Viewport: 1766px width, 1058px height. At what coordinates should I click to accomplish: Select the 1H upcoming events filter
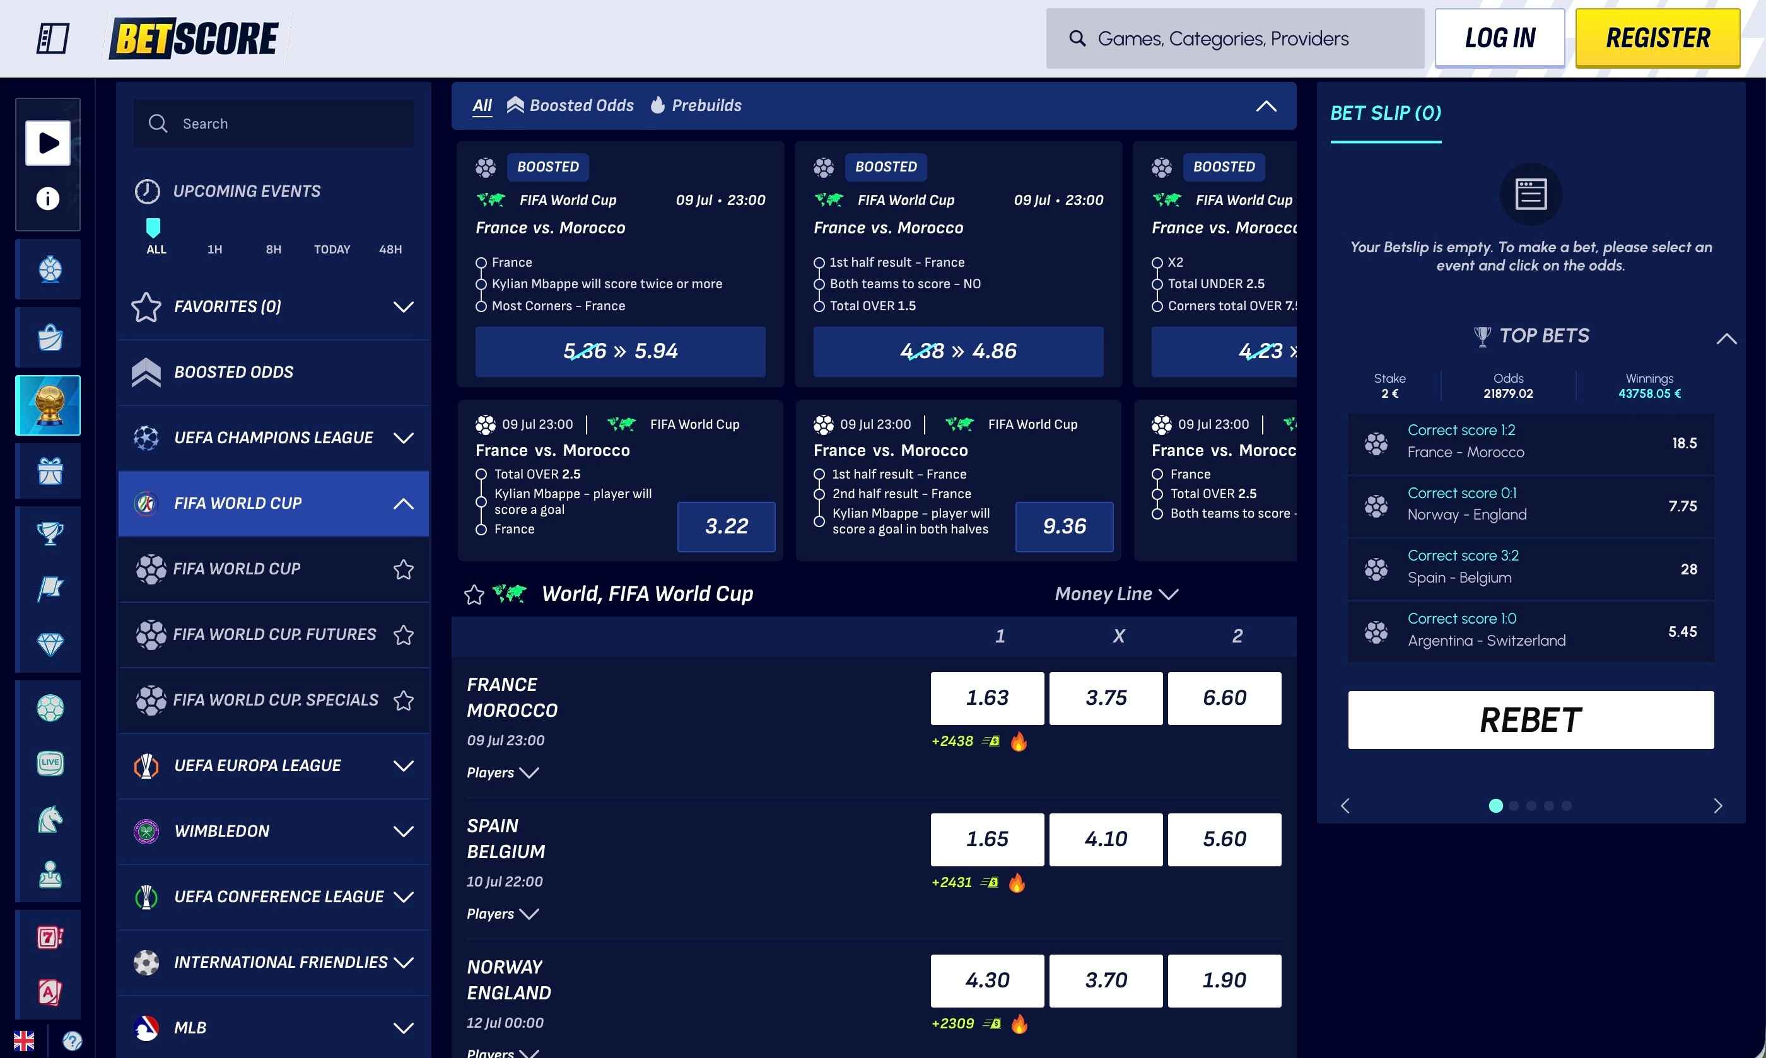(x=214, y=250)
